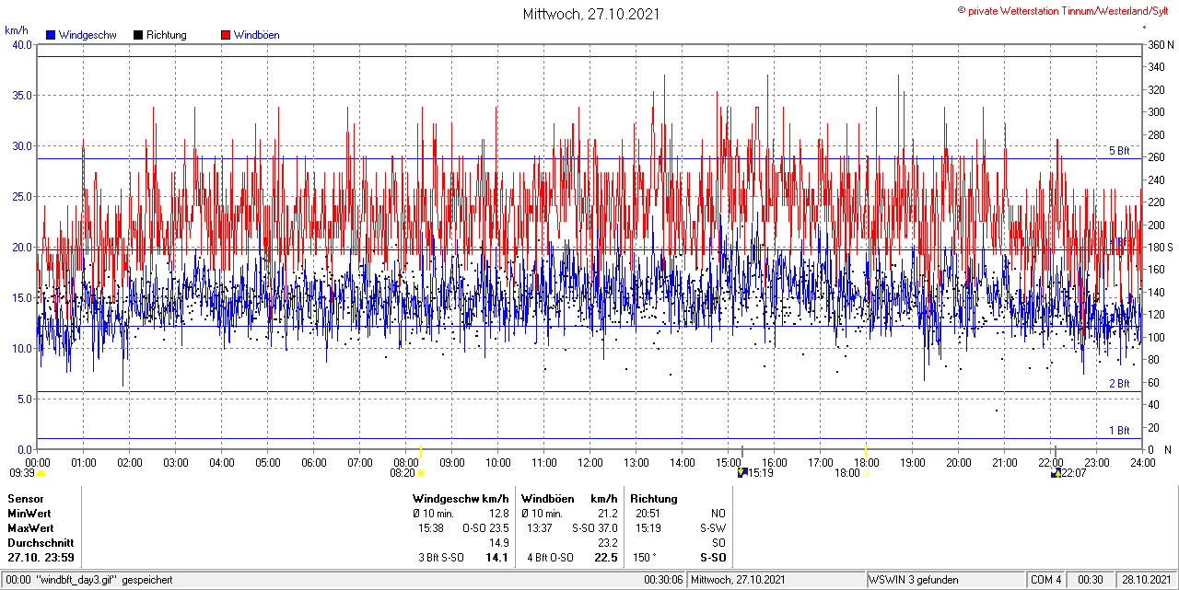Click the 360 N direction axis label

1160,45
